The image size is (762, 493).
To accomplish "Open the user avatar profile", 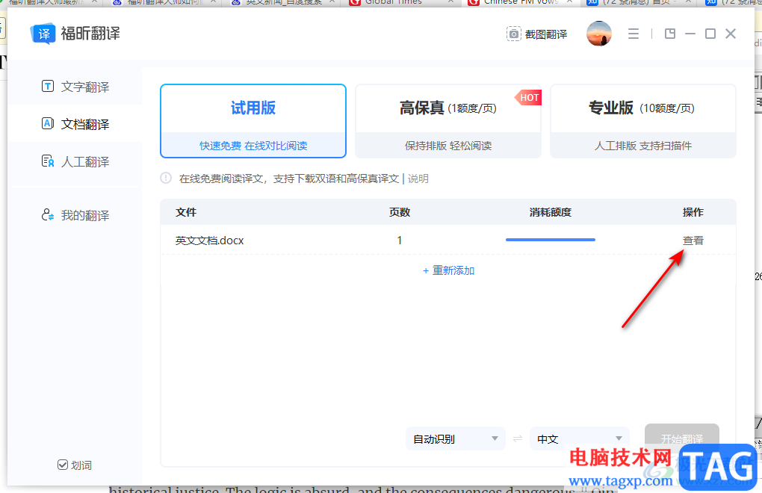I will 598,34.
